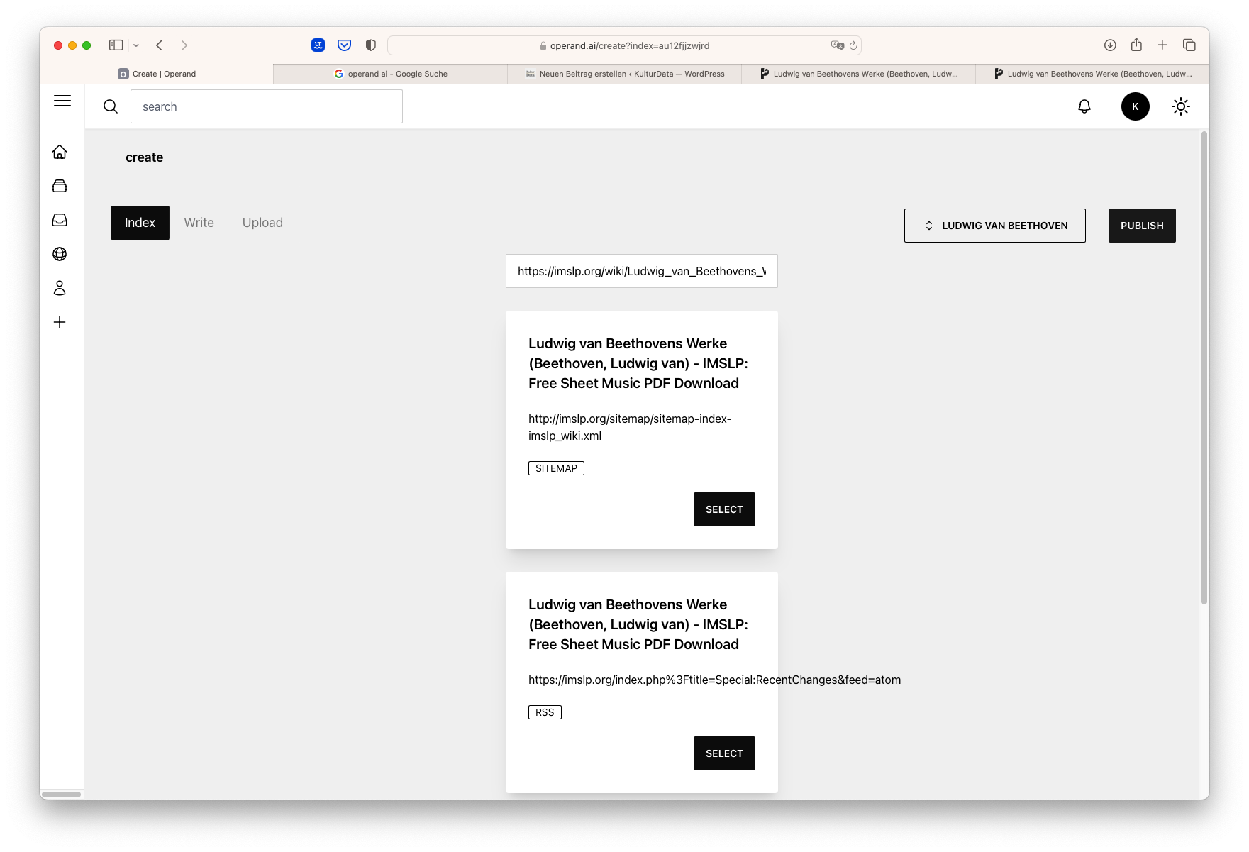Click the search magnifier icon
The width and height of the screenshot is (1249, 852).
[x=111, y=106]
